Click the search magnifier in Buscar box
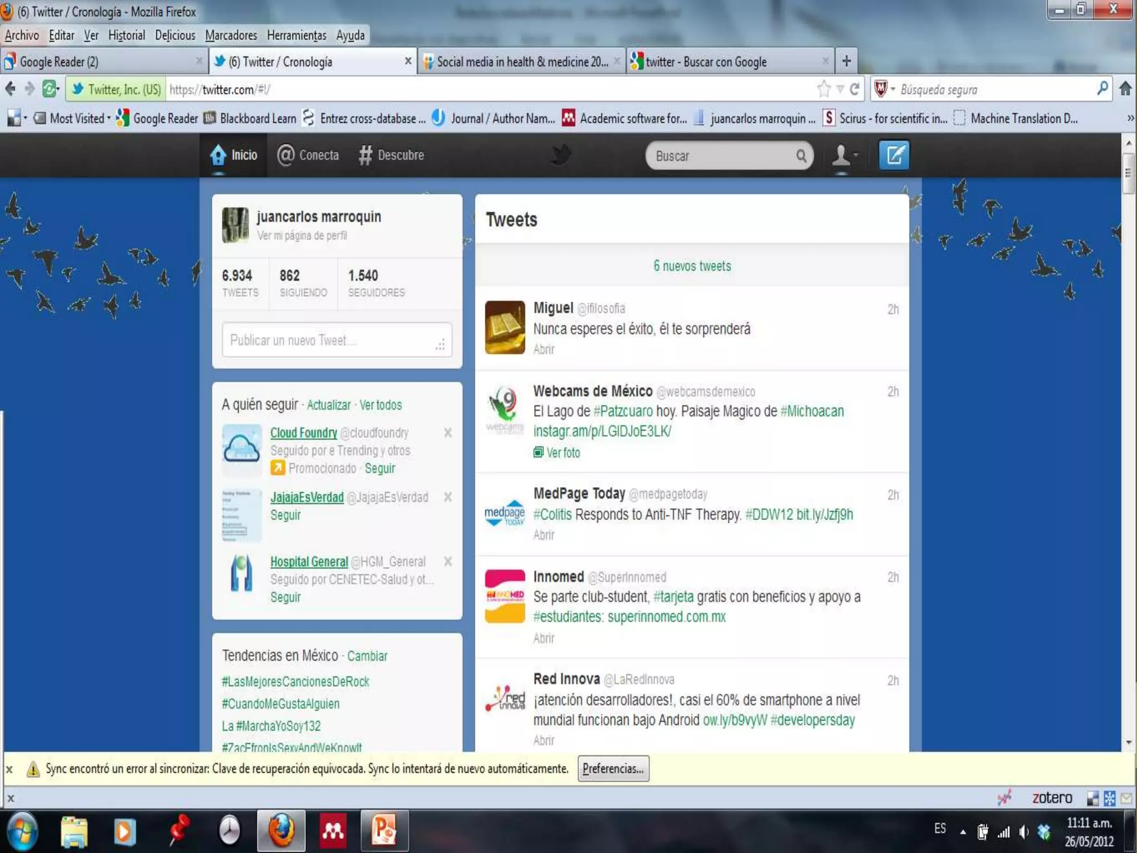 click(801, 155)
